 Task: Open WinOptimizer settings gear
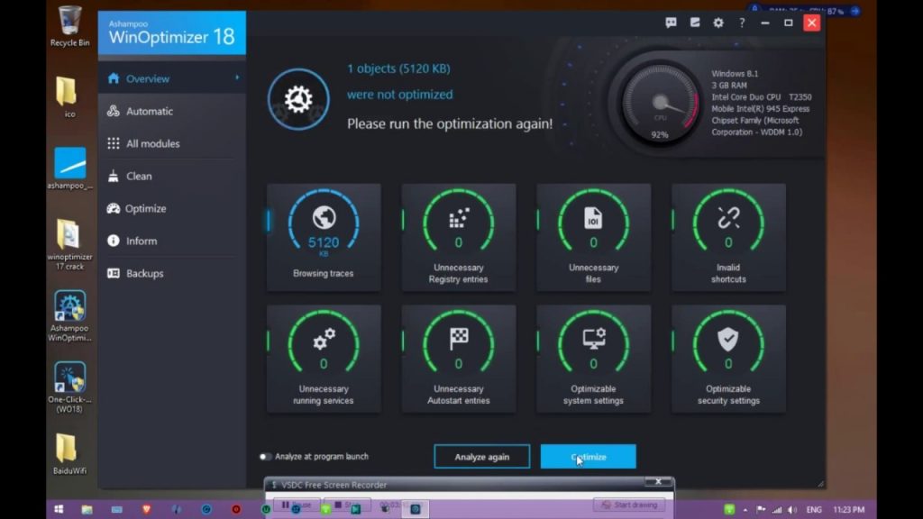[718, 23]
